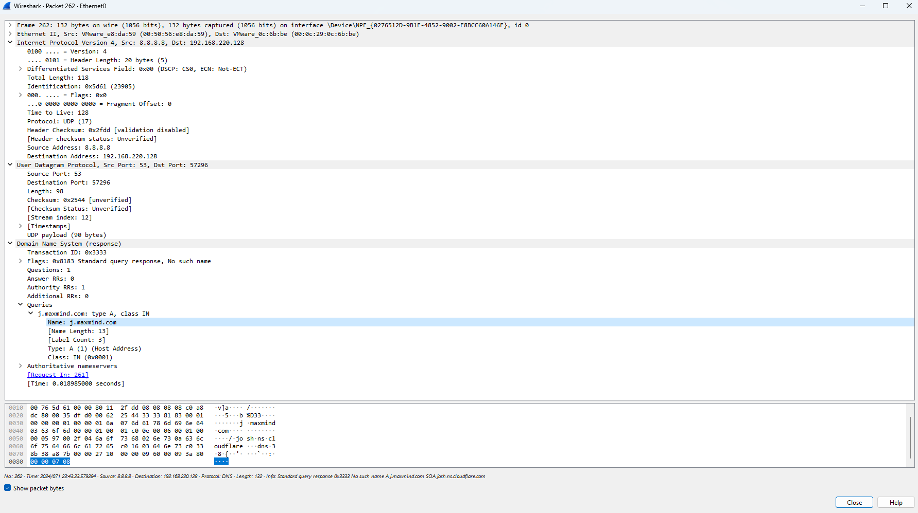This screenshot has height=513, width=918.
Task: Collapse the j.maxmind.com query entry
Action: [x=30, y=314]
